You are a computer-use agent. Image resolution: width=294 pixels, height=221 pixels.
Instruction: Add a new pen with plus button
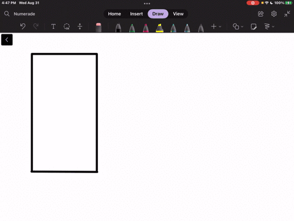click(x=214, y=26)
